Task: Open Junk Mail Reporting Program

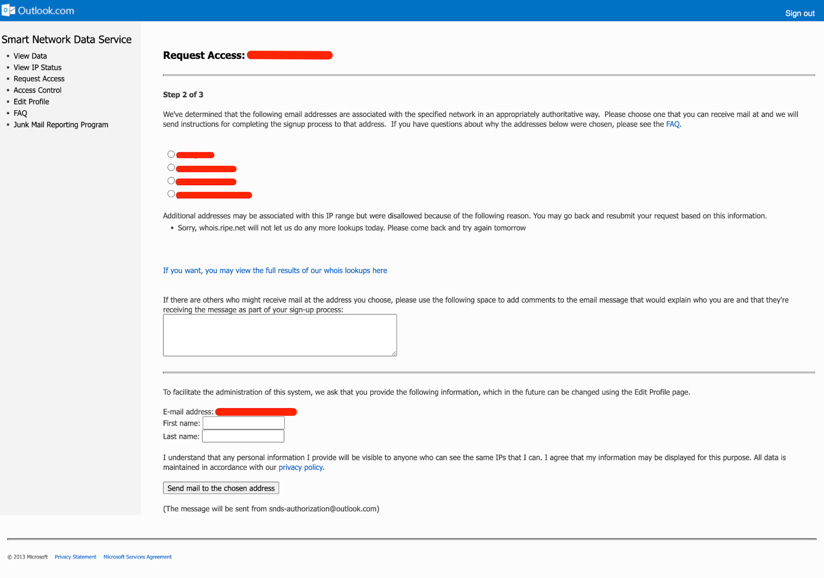Action: point(61,125)
